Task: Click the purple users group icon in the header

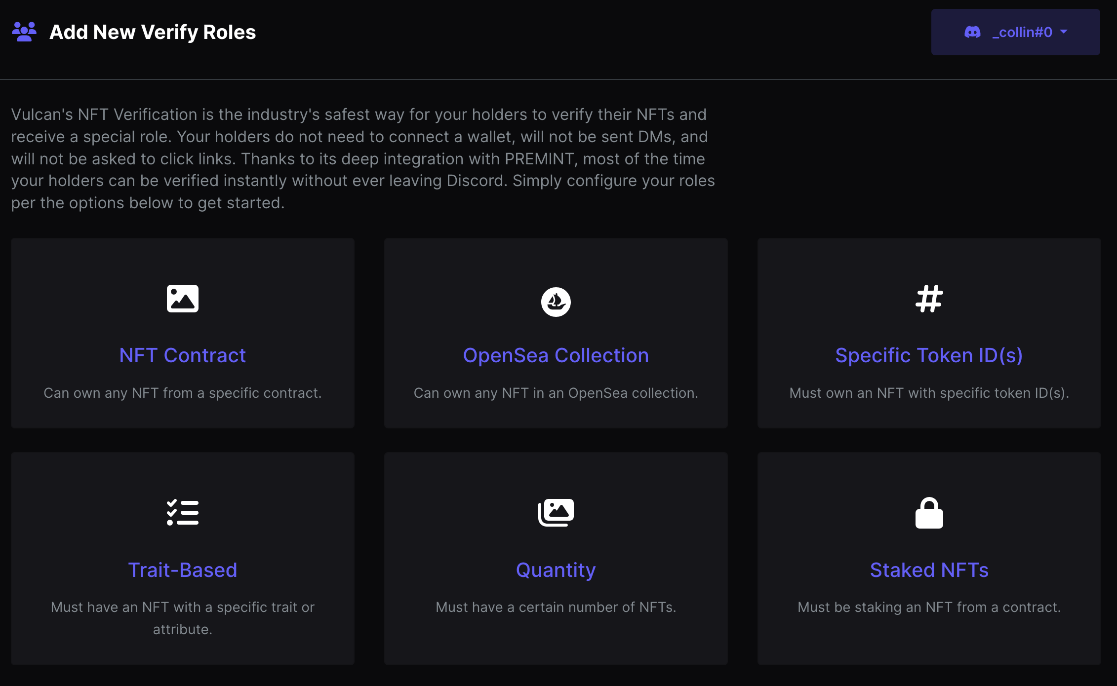Action: 24,32
